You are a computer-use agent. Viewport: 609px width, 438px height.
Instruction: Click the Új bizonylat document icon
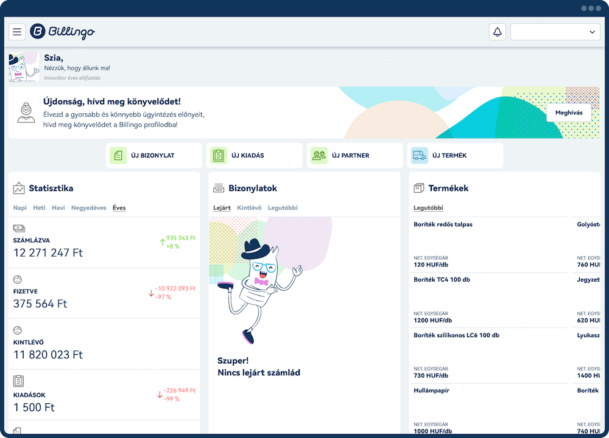point(118,156)
